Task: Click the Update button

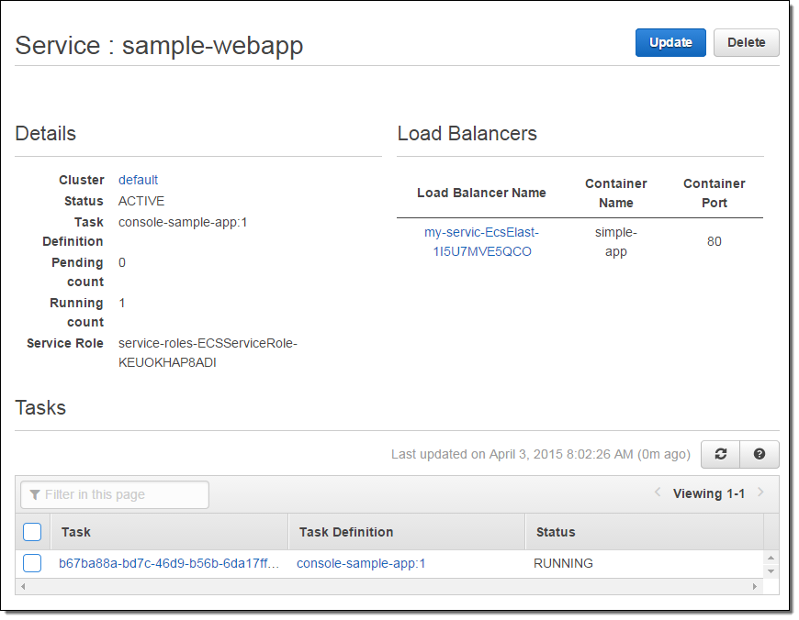Action: [670, 43]
